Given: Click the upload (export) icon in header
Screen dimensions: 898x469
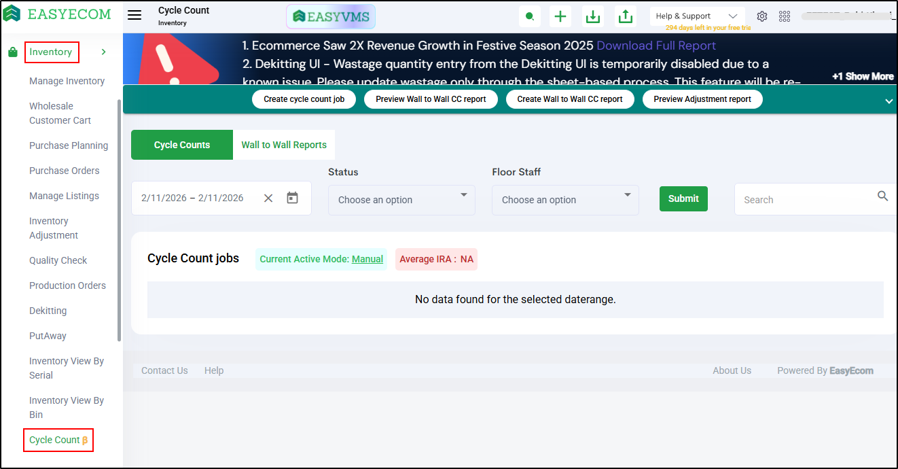Looking at the screenshot, I should (626, 16).
